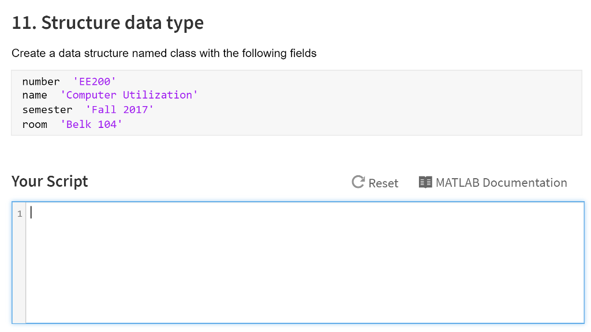
Task: Click the instruction text about creating class
Action: [164, 53]
